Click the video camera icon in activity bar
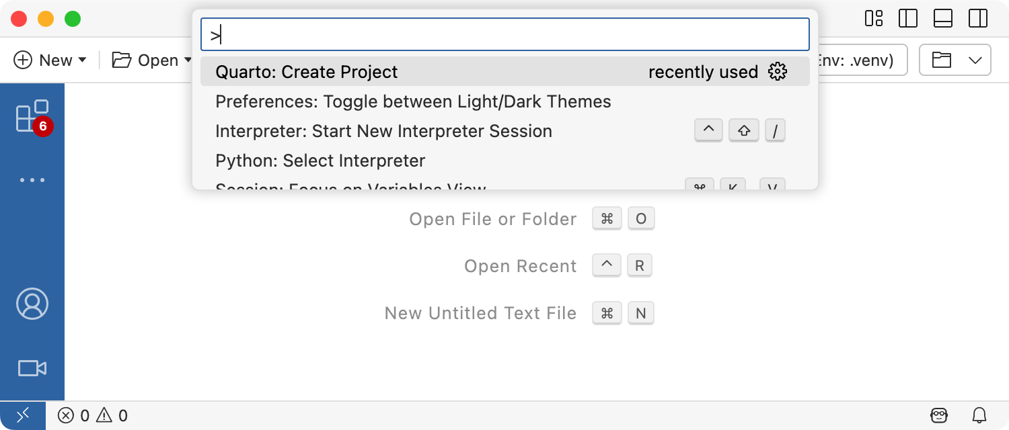Viewport: 1009px width, 430px height. pos(32,368)
